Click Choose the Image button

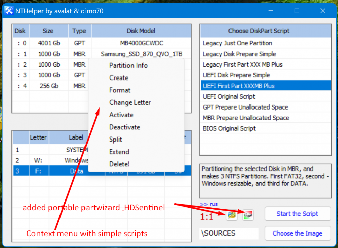(x=297, y=233)
